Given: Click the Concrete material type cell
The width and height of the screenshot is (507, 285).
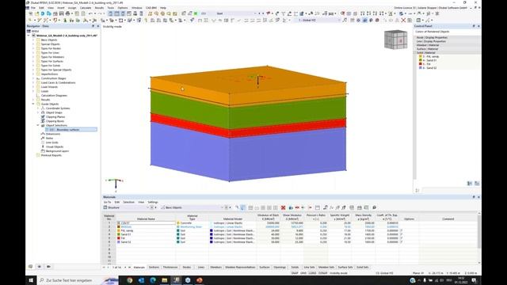Looking at the screenshot, I should (x=193, y=223).
